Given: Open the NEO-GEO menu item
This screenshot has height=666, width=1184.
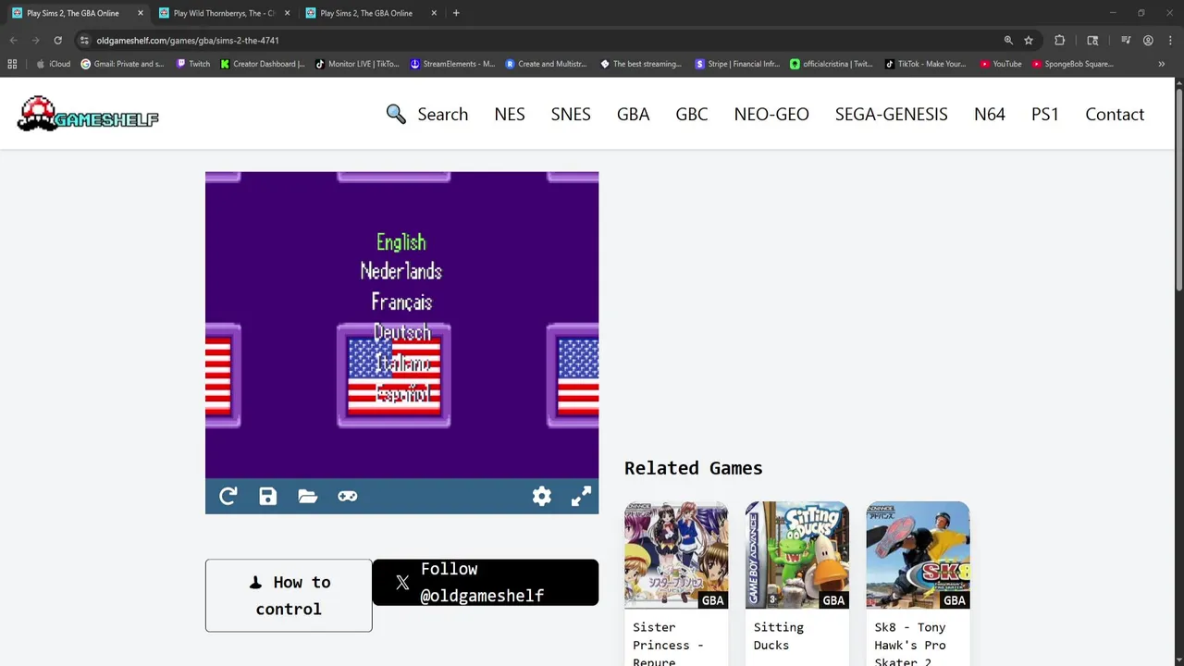Looking at the screenshot, I should pyautogui.click(x=771, y=114).
